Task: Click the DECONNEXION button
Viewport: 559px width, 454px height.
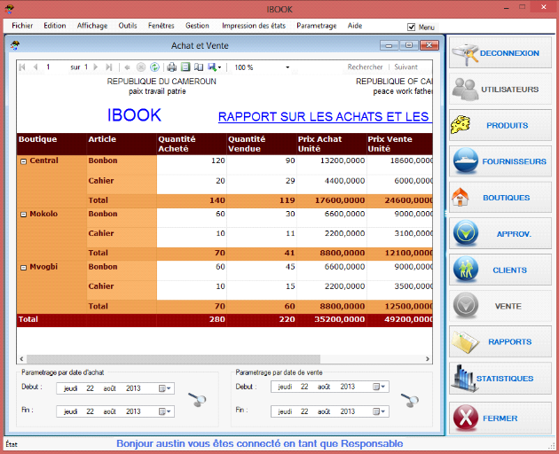Action: tap(500, 53)
